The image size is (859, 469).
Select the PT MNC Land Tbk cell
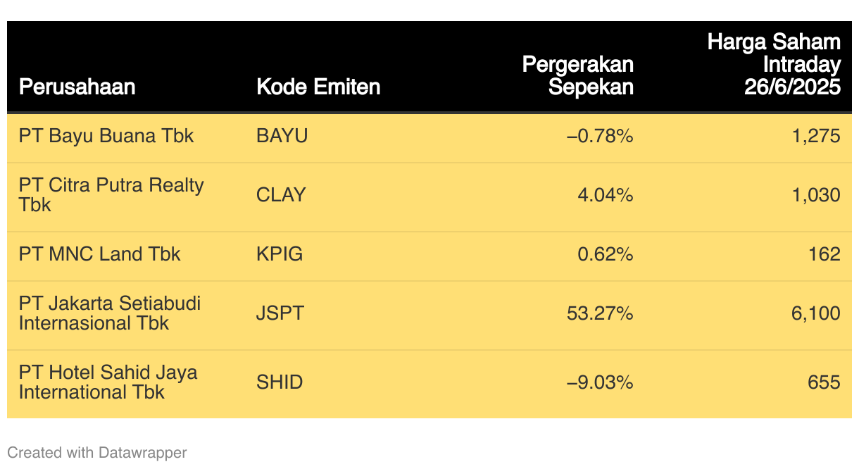click(x=99, y=254)
